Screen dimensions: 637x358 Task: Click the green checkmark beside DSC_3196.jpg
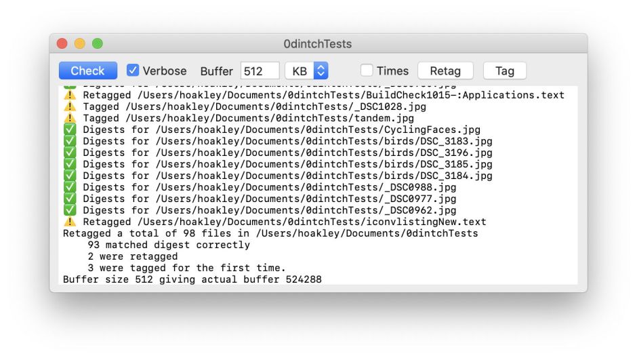(70, 153)
